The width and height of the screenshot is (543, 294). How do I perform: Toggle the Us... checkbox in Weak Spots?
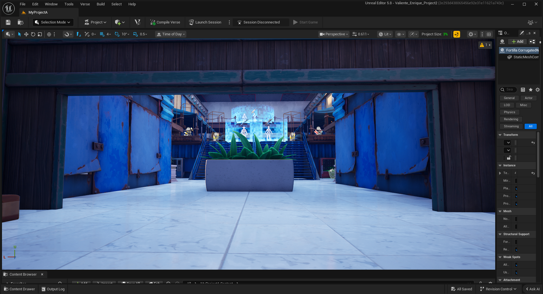[516, 272]
